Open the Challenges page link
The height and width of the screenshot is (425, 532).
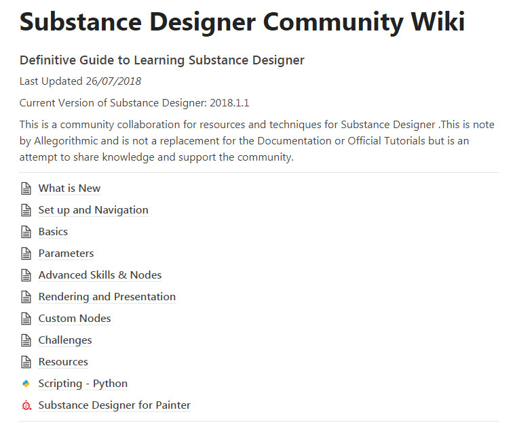tap(65, 340)
